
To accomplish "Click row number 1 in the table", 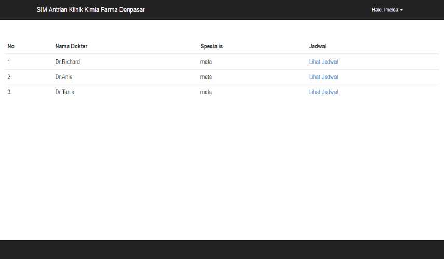I will (x=9, y=62).
